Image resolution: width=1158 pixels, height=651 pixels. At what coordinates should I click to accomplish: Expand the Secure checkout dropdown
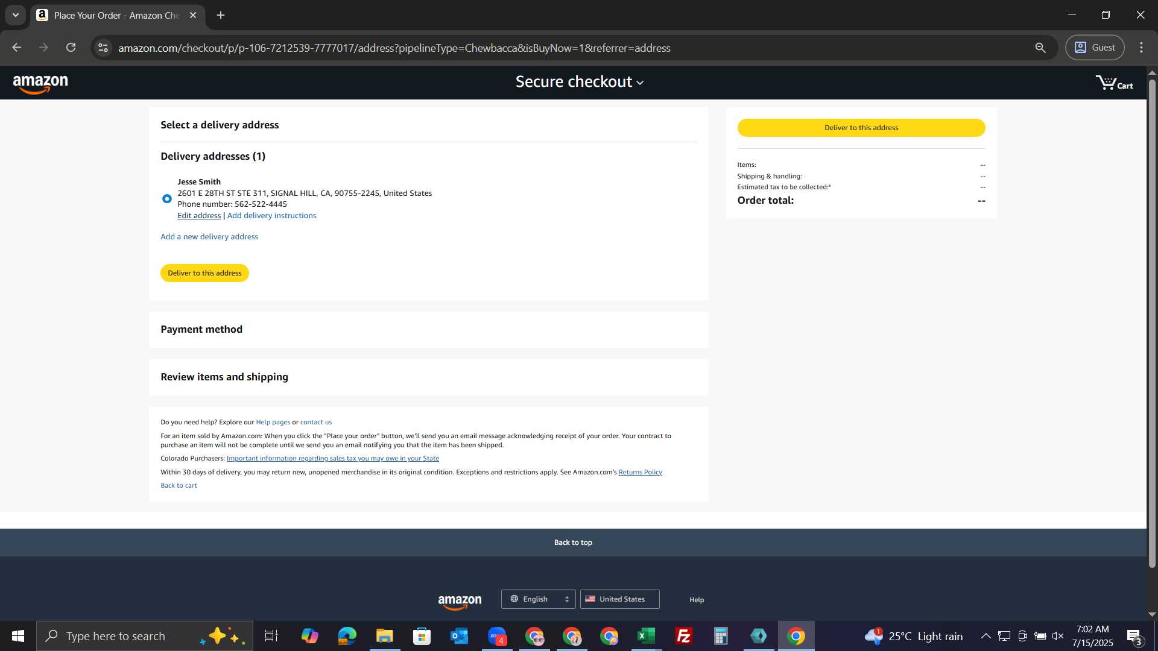579,82
